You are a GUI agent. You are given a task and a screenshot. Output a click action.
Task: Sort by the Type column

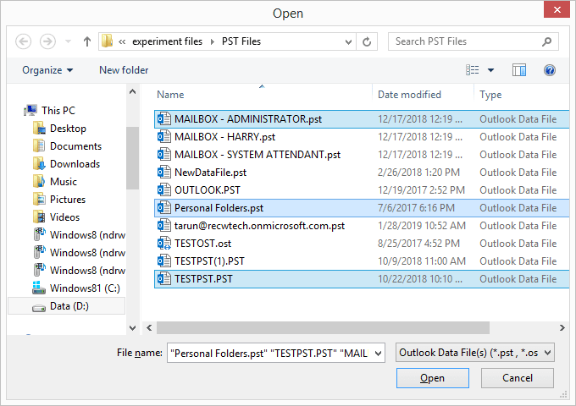pos(490,95)
